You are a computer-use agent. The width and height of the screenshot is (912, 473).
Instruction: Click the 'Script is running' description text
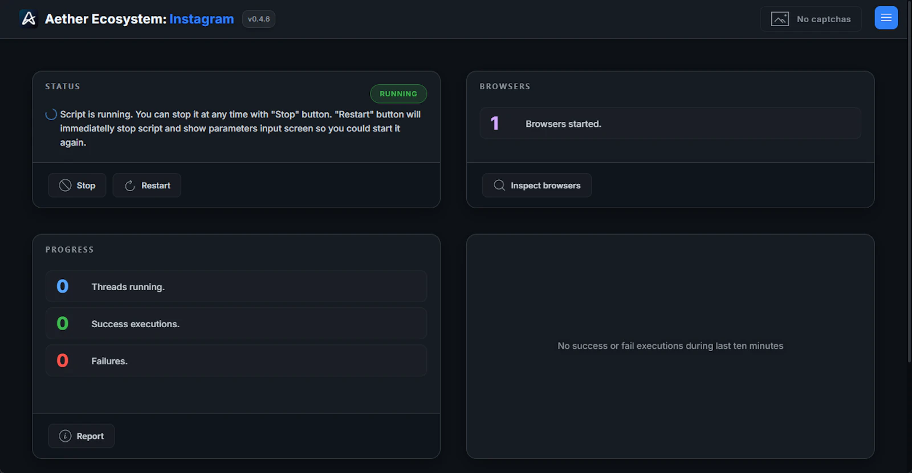[x=241, y=128]
